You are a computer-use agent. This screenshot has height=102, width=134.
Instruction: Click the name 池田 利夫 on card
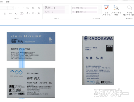17,41
